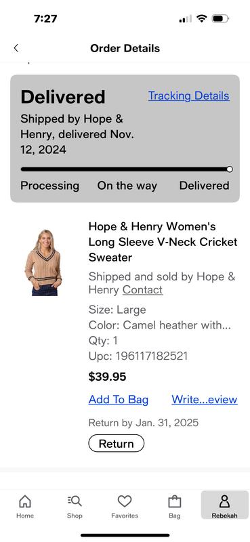Tap the Wi-Fi status icon

[x=201, y=19]
